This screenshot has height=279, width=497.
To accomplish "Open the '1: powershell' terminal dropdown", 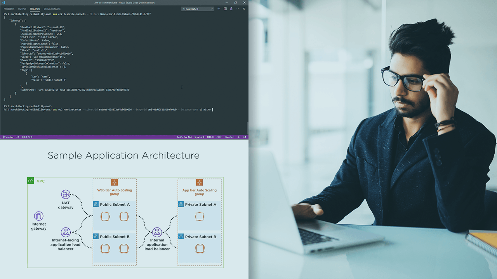I will (x=198, y=9).
